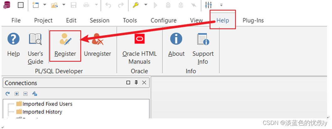Click the square window icon in quick toolbar
The height and width of the screenshot is (129, 332).
coord(21,5)
